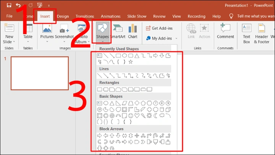
Task: Choose the cube shape in Basic Shapes
Action: pyautogui.click(x=168, y=109)
